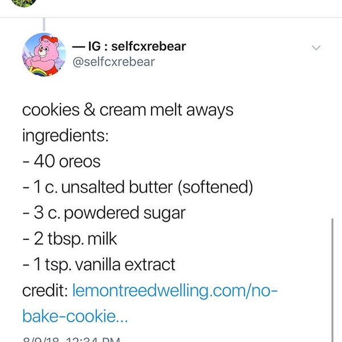
Task: Click the truncated "bake-cookie..." link text
Action: [75, 315]
